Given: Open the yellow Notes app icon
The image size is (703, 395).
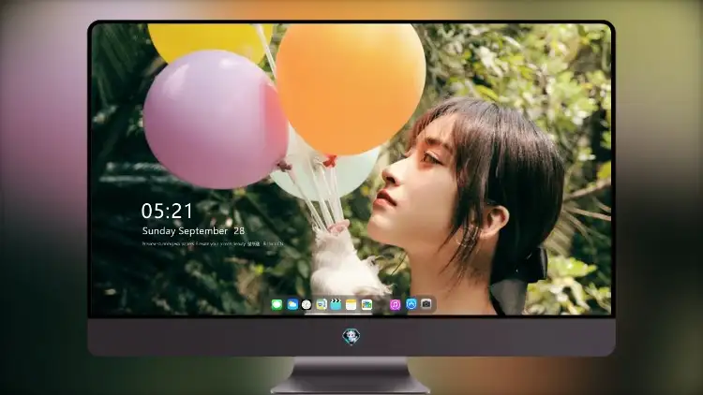Looking at the screenshot, I should point(351,305).
